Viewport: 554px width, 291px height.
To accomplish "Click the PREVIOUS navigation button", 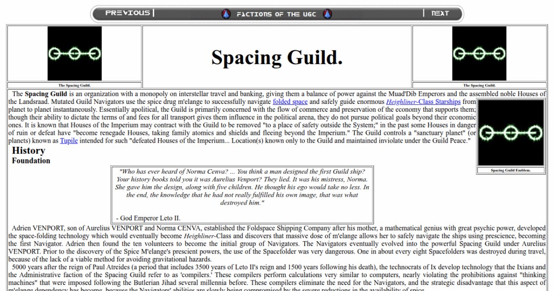I will 128,13.
